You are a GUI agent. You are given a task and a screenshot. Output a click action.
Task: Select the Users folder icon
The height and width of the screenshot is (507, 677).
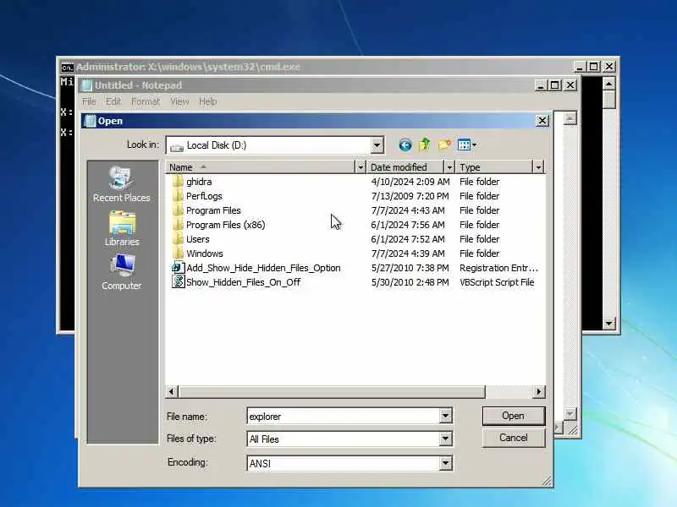pyautogui.click(x=178, y=239)
